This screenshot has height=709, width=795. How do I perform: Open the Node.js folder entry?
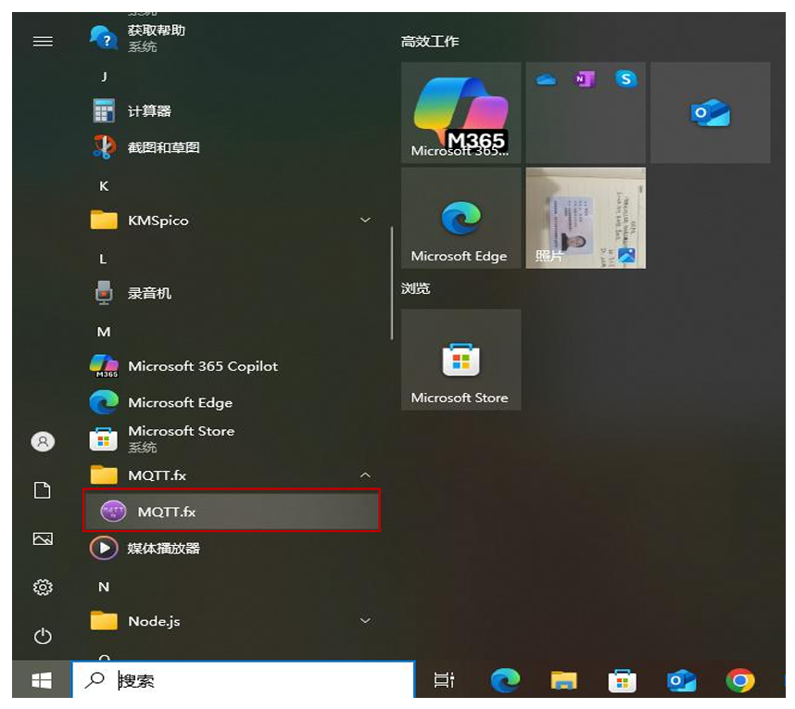point(231,621)
